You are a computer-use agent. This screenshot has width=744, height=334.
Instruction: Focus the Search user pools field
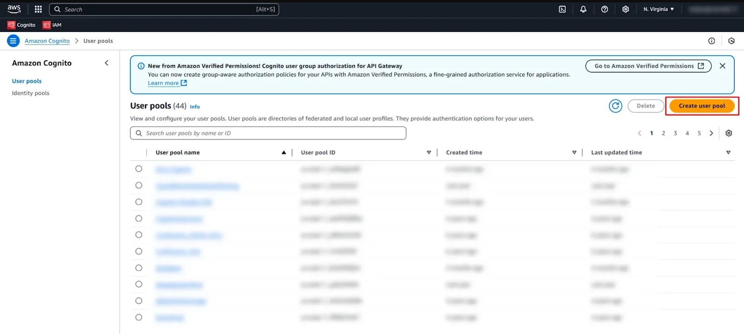click(268, 133)
